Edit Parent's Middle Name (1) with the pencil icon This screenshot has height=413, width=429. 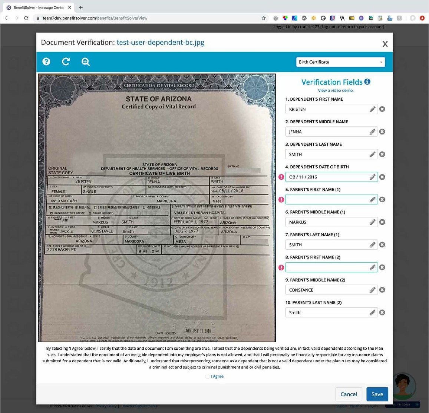(x=372, y=222)
